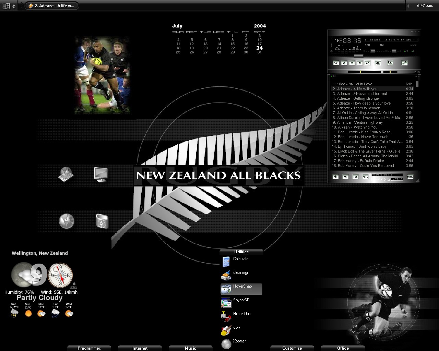
Task: Expand the Programmes menu tab
Action: pyautogui.click(x=89, y=348)
